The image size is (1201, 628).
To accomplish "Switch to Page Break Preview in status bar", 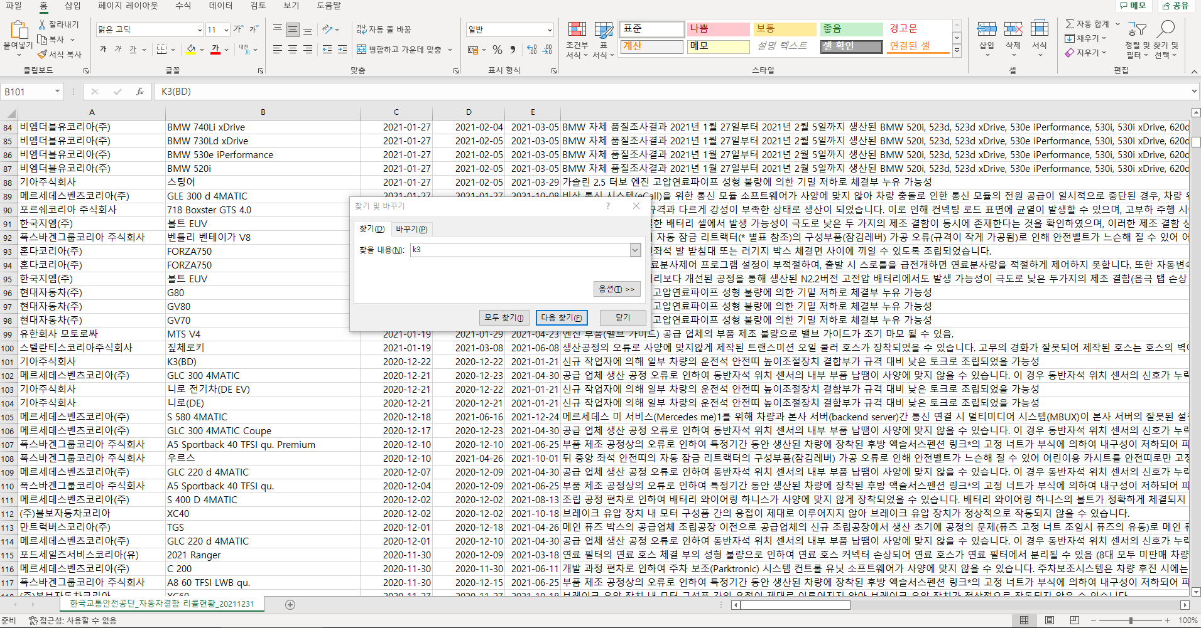I will (x=1075, y=620).
